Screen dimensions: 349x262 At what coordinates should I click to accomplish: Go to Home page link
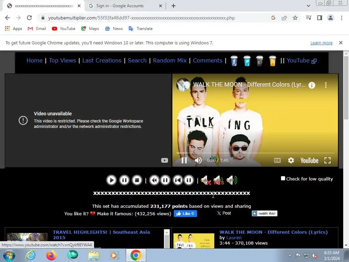tap(34, 60)
